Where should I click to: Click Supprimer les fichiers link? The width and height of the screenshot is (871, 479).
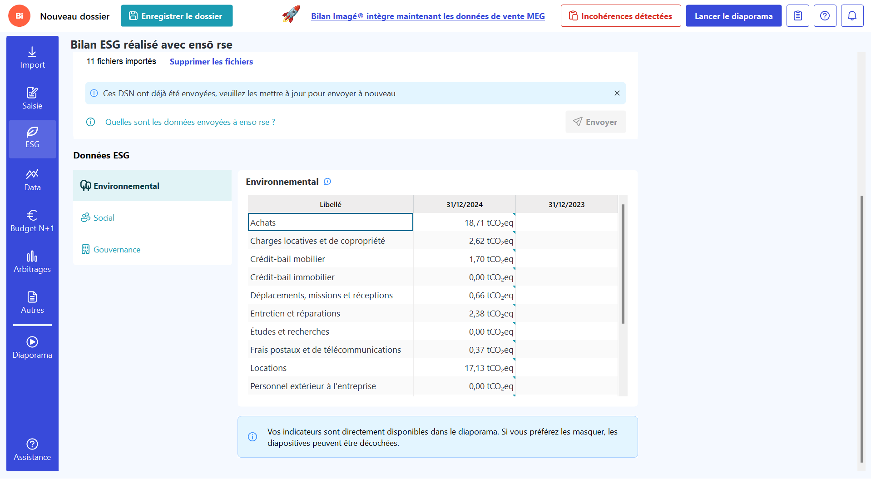[x=211, y=62]
